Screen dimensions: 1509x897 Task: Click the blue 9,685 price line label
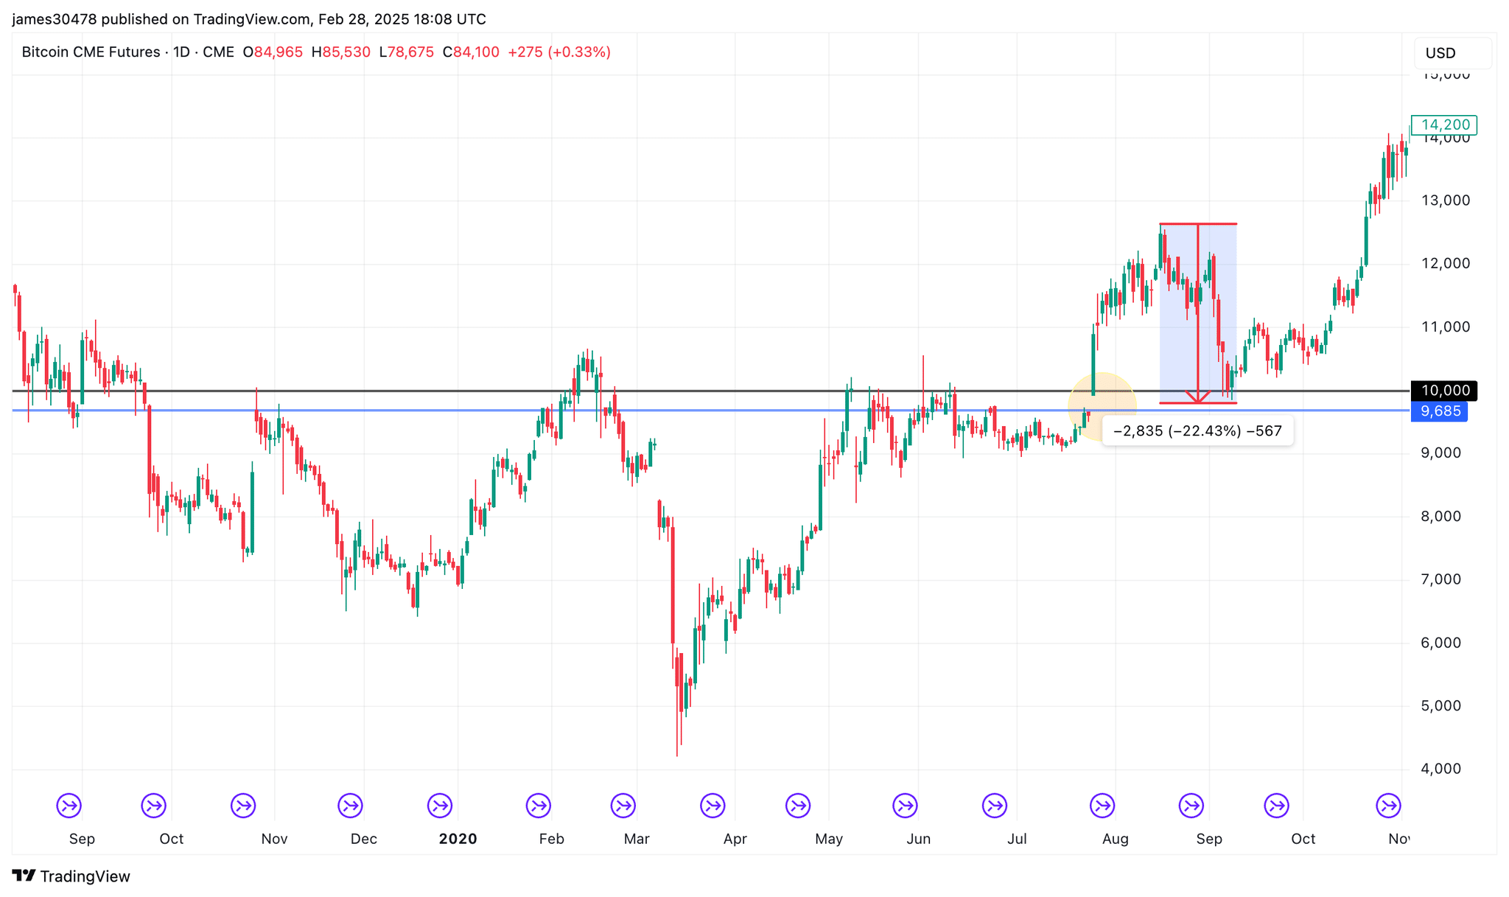1439,411
